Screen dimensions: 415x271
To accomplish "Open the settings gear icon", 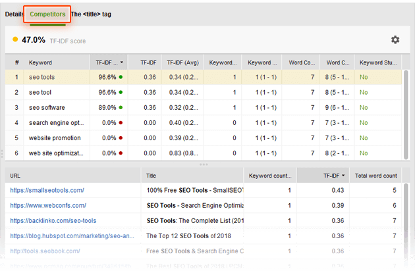I will (395, 39).
